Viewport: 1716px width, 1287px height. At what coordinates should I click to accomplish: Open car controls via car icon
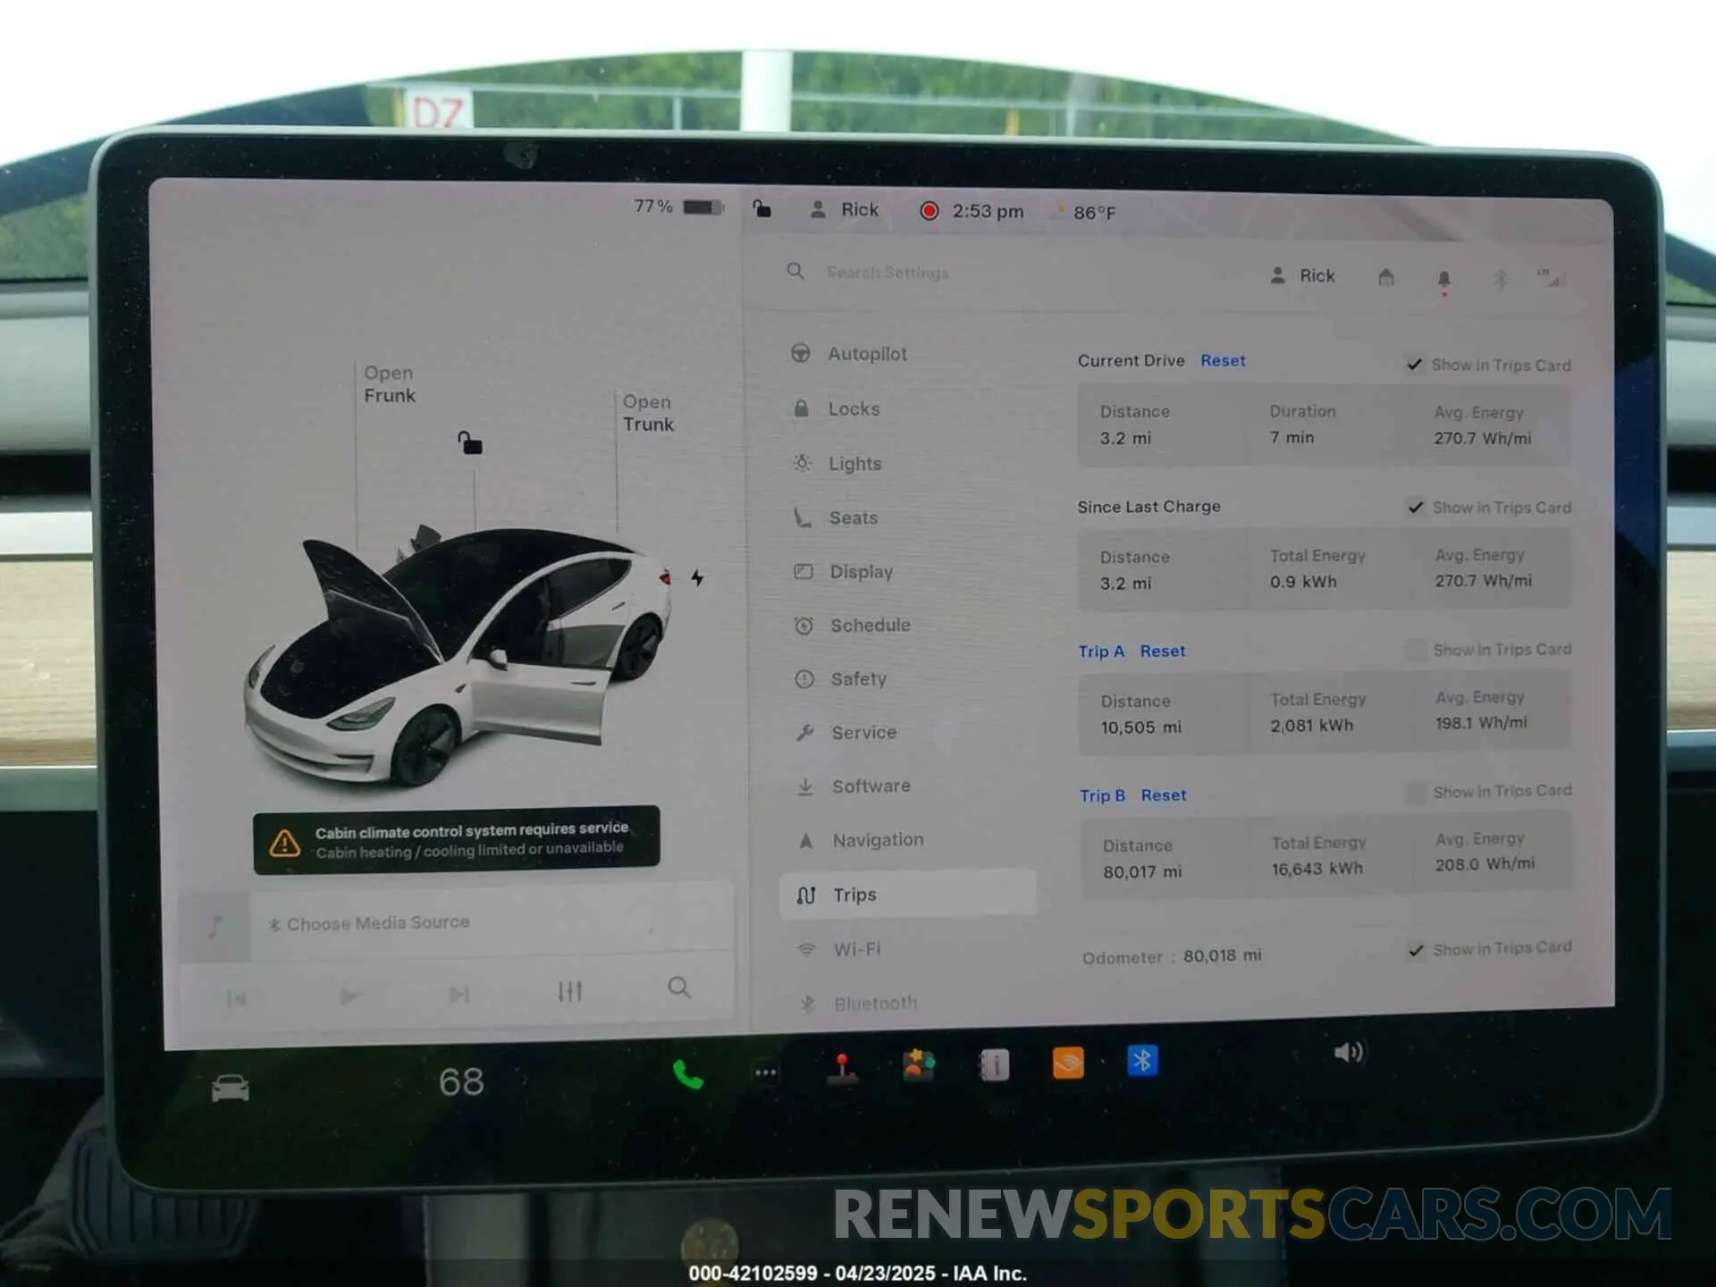(230, 1089)
